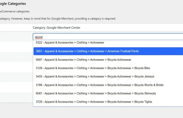The image size is (183, 118).
Task: Select '5697 - Bicycle Activewear' category option
Action: click(x=108, y=60)
